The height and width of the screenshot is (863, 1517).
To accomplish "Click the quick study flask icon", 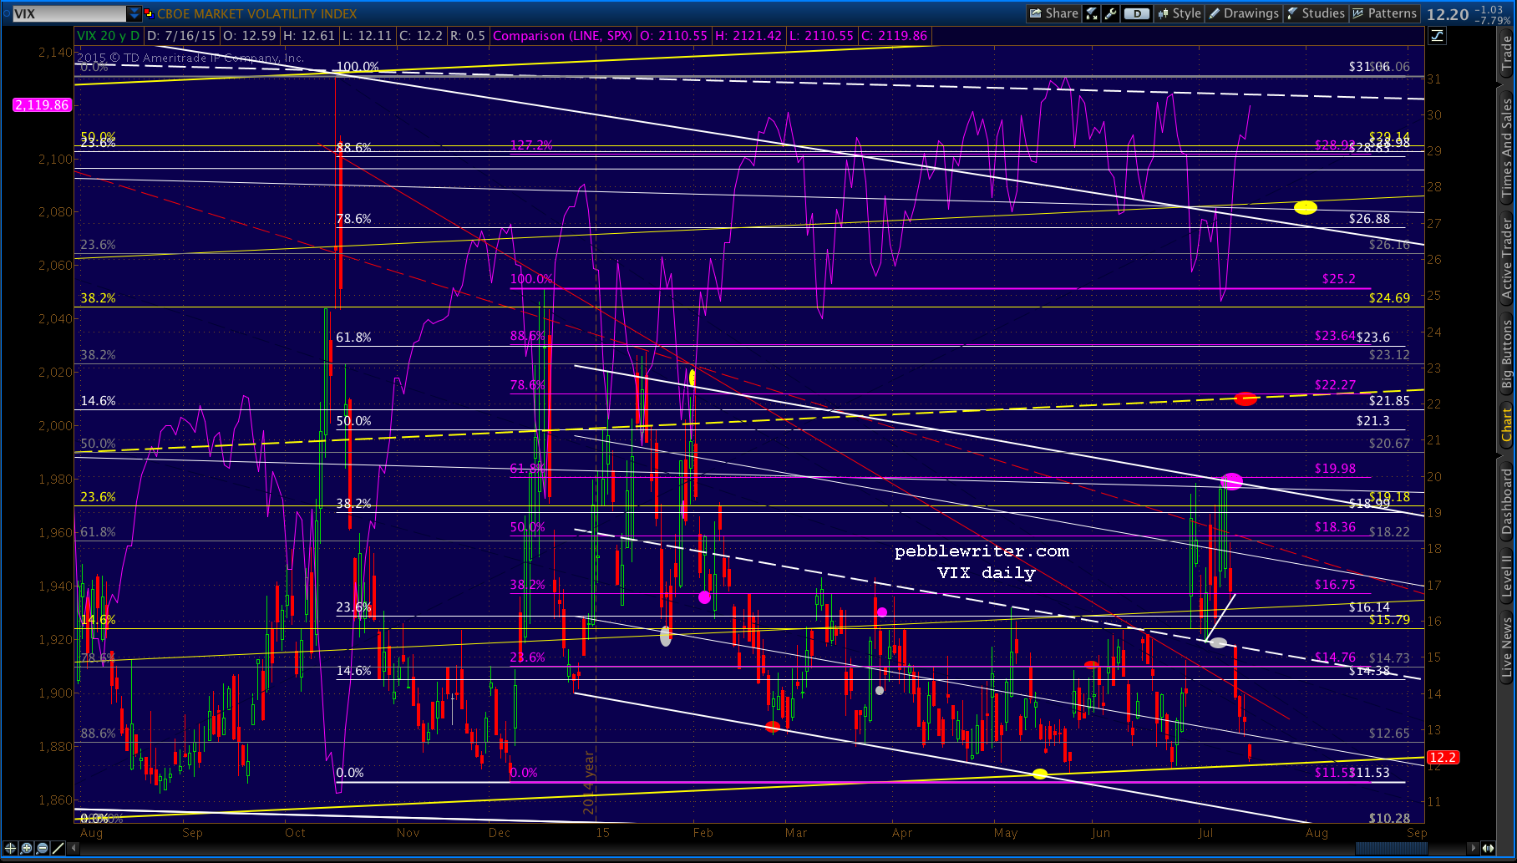I will click(x=1091, y=13).
